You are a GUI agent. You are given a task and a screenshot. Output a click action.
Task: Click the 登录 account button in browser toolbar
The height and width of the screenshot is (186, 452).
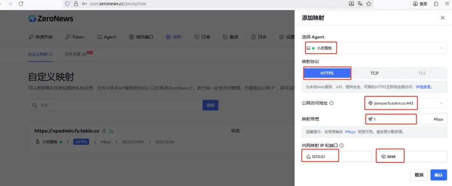[x=420, y=4]
